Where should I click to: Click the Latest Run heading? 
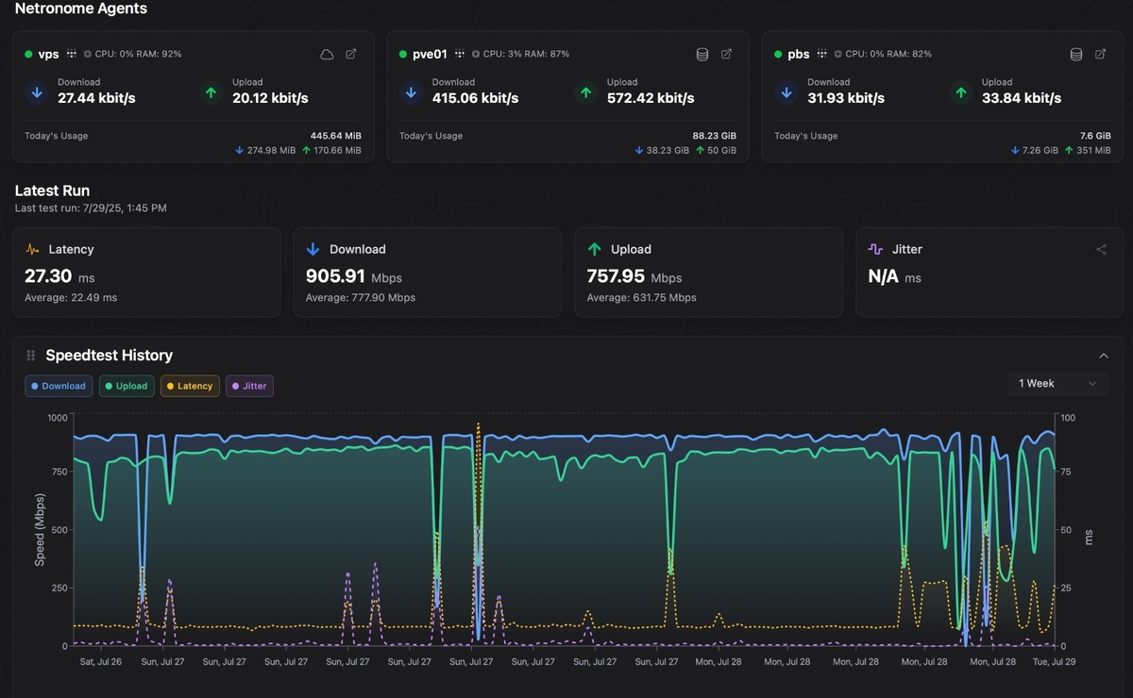click(x=52, y=191)
